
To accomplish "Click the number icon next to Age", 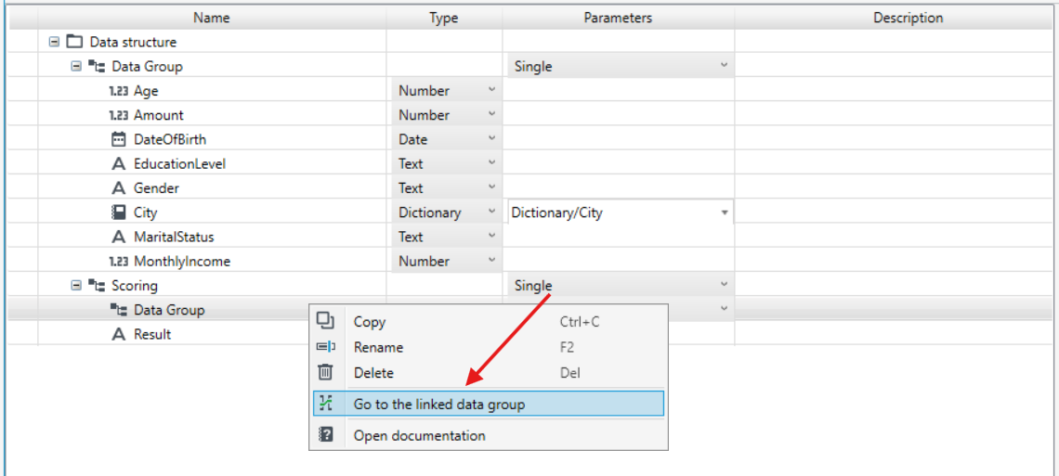I will point(119,90).
